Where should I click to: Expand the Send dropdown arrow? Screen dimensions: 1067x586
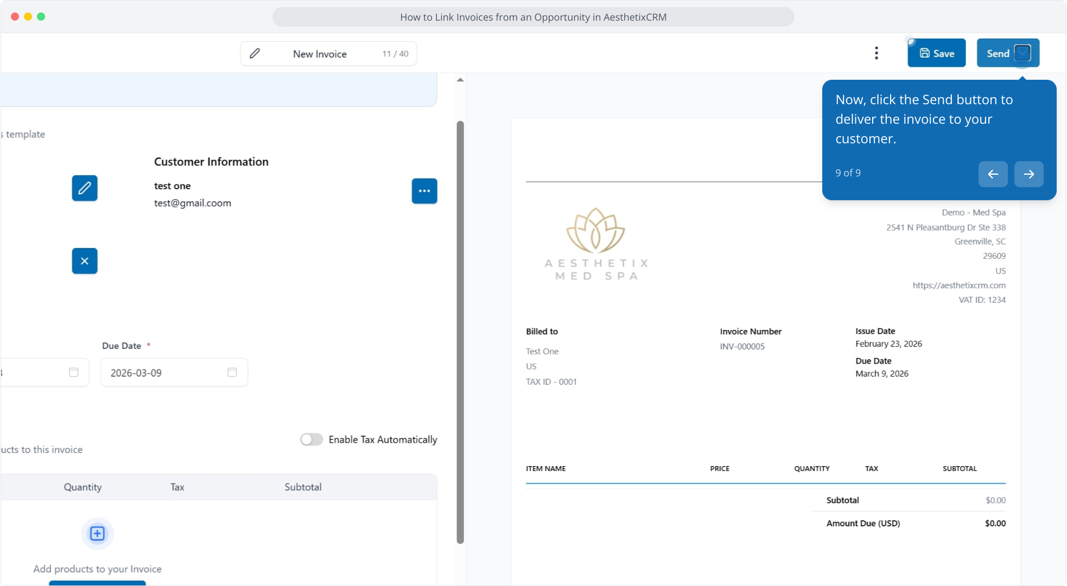tap(1022, 53)
